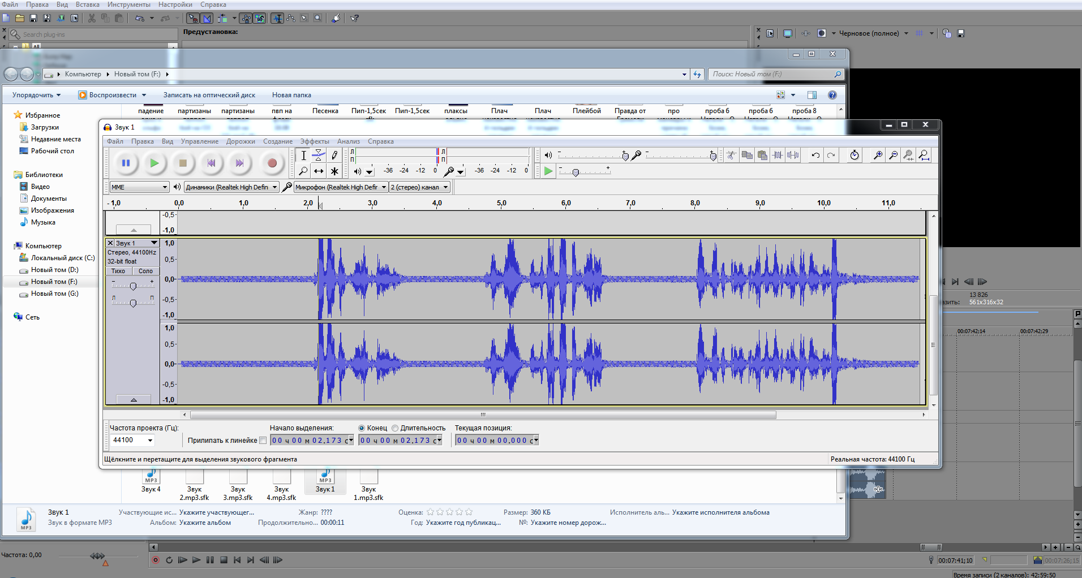The image size is (1082, 578).
Task: Fit project to window in Audacity
Action: (924, 155)
